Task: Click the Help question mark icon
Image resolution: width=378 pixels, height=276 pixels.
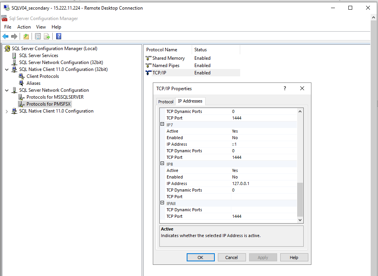Action: point(58,36)
